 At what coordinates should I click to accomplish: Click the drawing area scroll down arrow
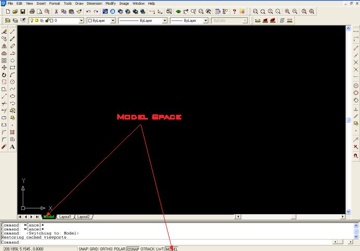tap(349, 212)
